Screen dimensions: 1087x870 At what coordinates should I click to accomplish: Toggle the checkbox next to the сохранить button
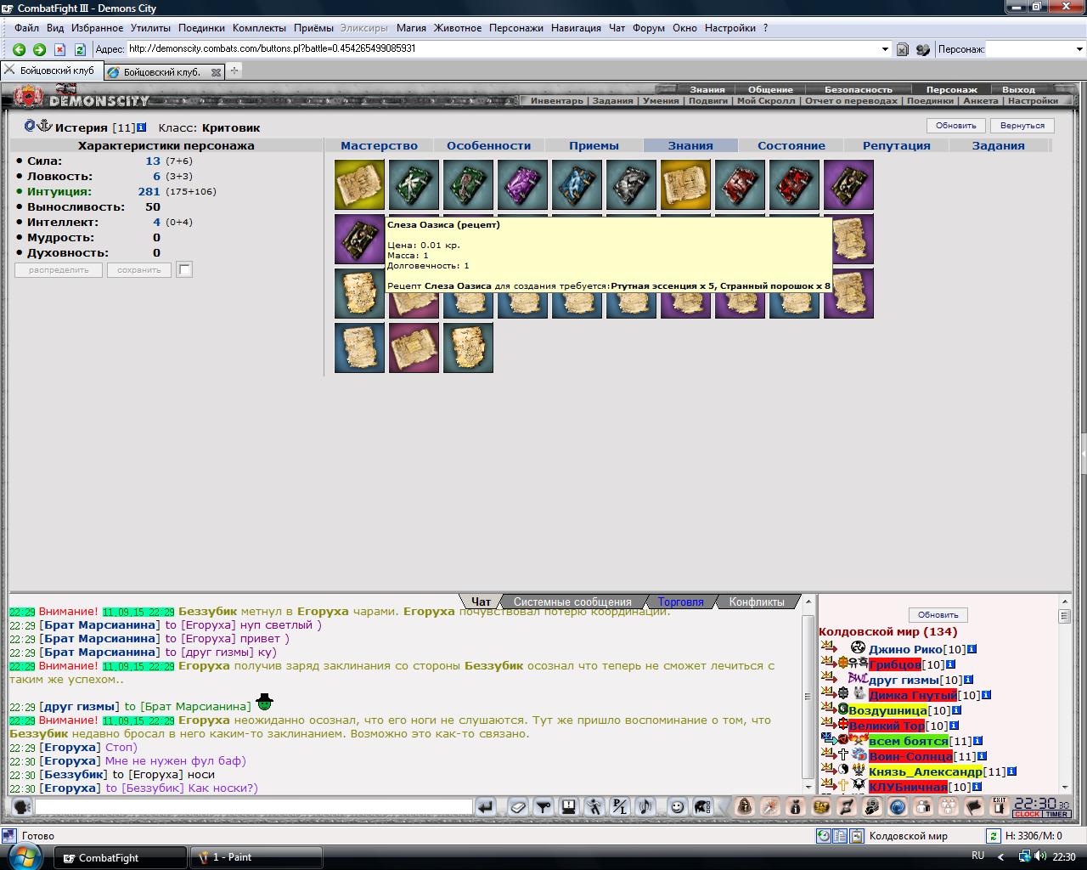click(x=184, y=269)
